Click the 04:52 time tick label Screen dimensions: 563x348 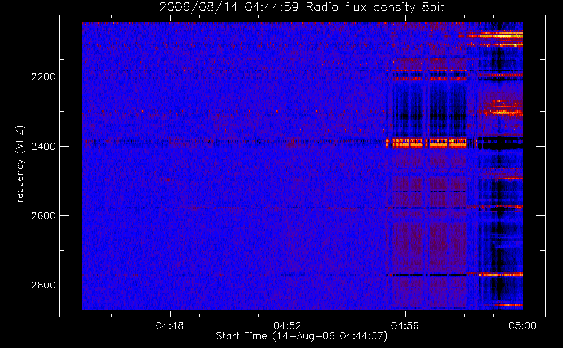287,326
